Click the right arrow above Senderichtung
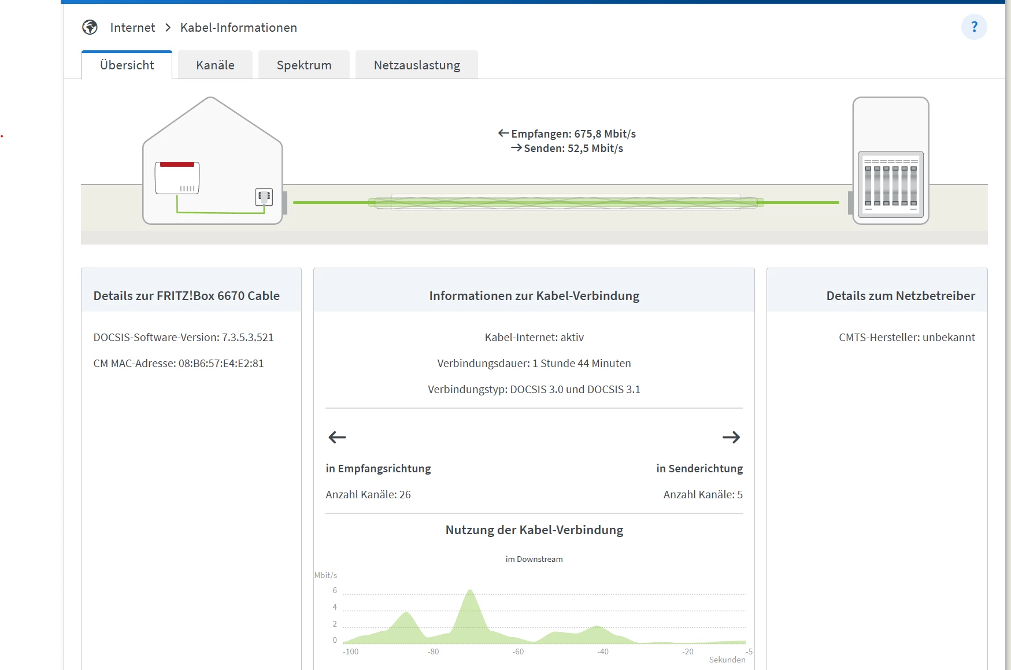 pos(731,437)
